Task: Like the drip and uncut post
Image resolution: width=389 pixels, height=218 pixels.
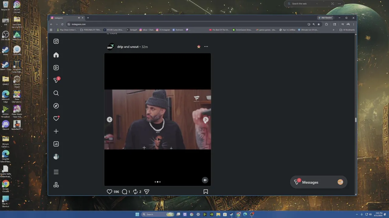Action: coord(109,192)
